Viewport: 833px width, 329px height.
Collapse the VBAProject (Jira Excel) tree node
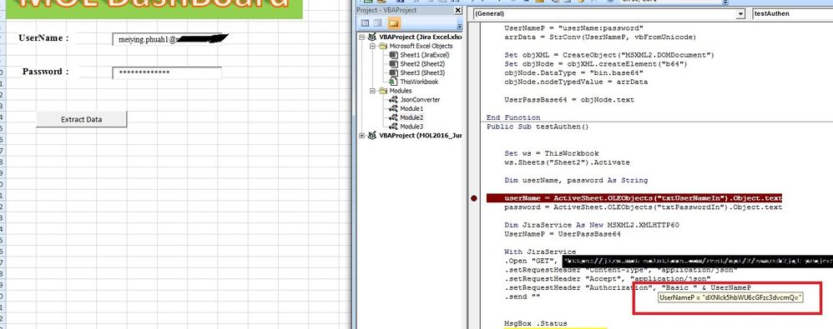pyautogui.click(x=362, y=37)
